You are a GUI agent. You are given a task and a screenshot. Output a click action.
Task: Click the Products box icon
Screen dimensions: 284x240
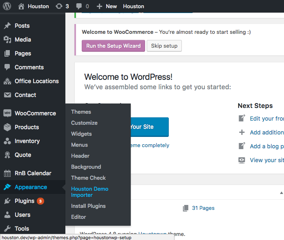pos(7,127)
